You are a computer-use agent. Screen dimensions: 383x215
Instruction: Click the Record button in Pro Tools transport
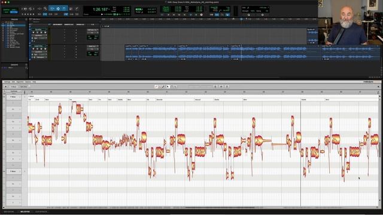[201, 14]
